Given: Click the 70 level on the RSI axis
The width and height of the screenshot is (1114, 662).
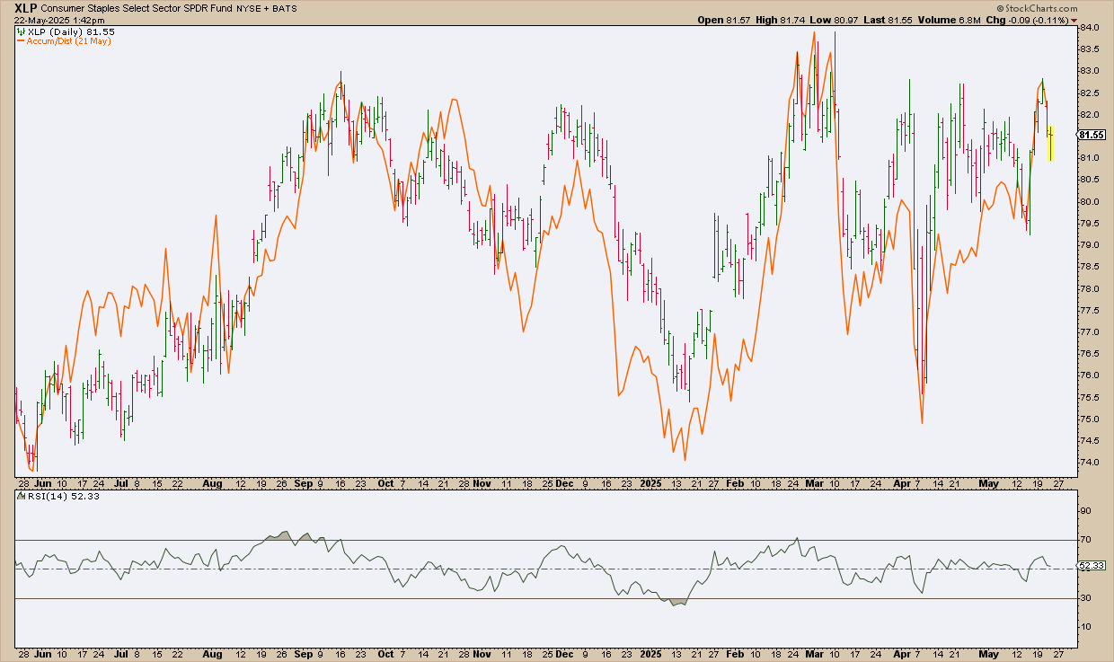Looking at the screenshot, I should [x=1085, y=540].
